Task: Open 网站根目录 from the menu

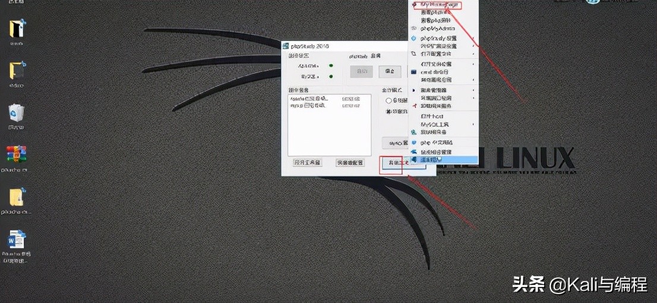Action: click(x=443, y=132)
